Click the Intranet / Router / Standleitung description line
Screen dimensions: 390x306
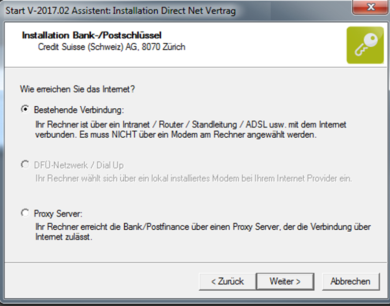point(191,124)
